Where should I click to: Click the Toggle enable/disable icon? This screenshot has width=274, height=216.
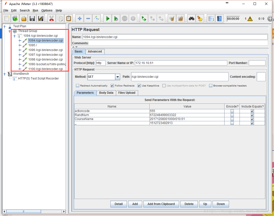point(97,18)
